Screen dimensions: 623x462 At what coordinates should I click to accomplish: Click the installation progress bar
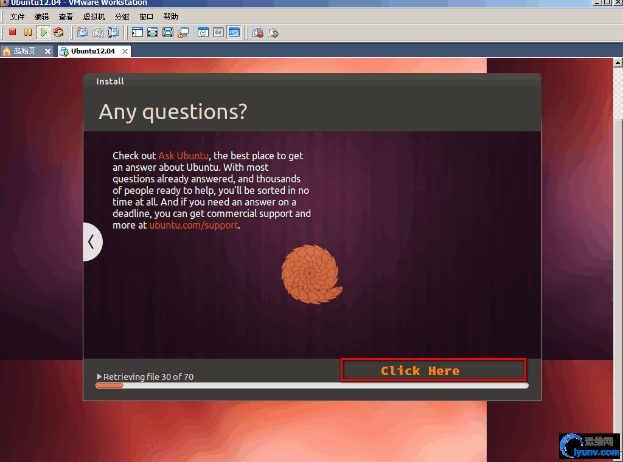(312, 385)
